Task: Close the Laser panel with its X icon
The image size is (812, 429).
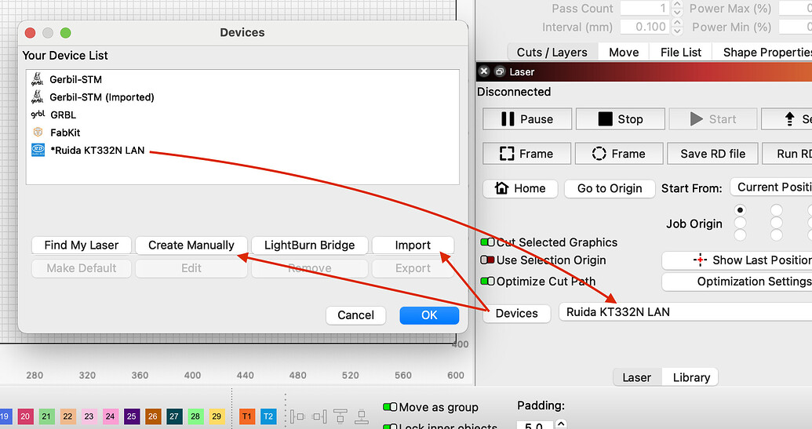Action: (484, 71)
